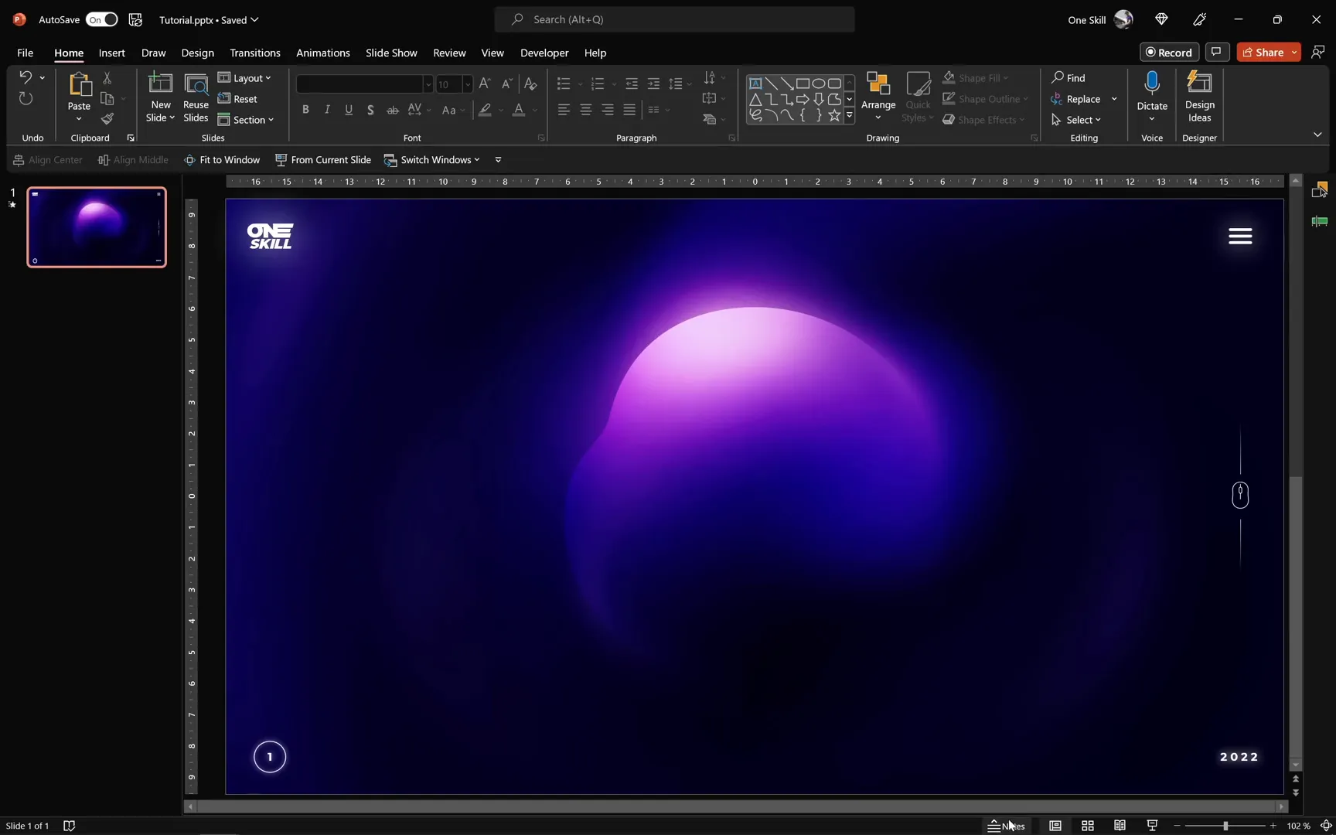1336x835 pixels.
Task: Click the Center paragraph alignment icon
Action: [x=586, y=110]
